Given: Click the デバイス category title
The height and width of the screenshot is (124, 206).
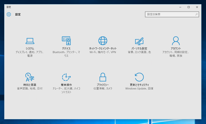Looking at the screenshot, I should coord(66,48).
